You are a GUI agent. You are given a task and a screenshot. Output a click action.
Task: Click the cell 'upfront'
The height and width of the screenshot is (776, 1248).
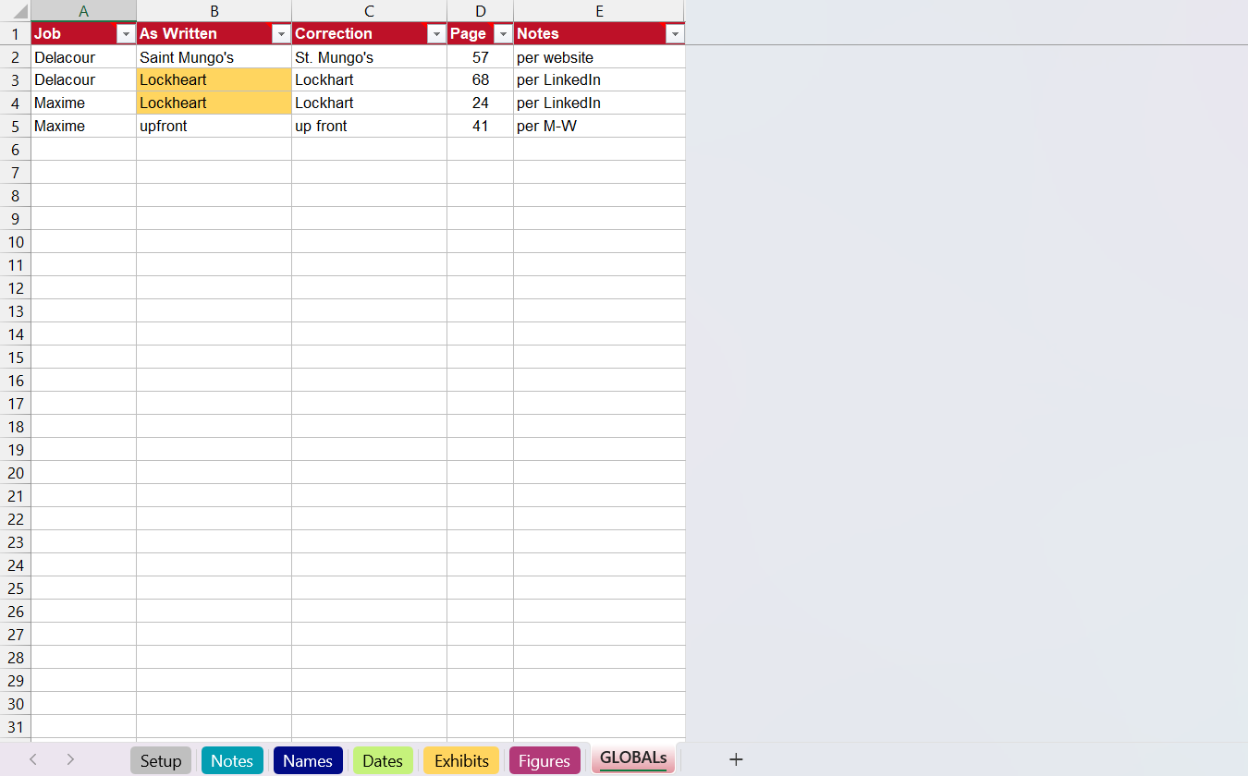tap(214, 127)
